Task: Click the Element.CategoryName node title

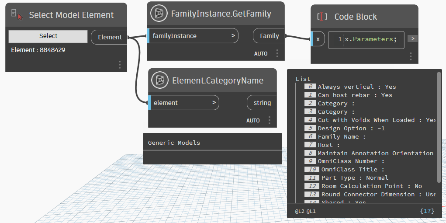Action: pyautogui.click(x=218, y=80)
